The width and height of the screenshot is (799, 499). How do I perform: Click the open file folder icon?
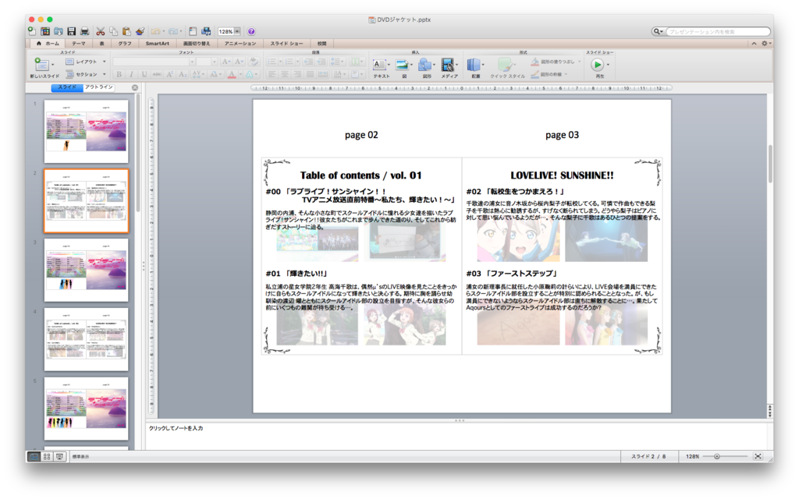59,31
